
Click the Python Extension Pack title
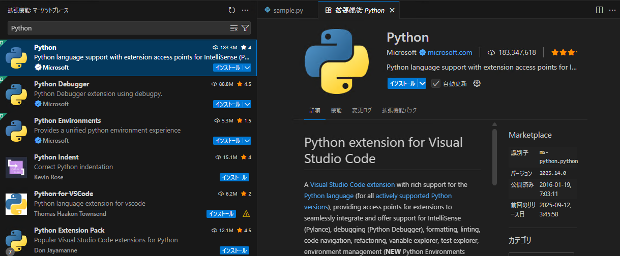click(69, 230)
